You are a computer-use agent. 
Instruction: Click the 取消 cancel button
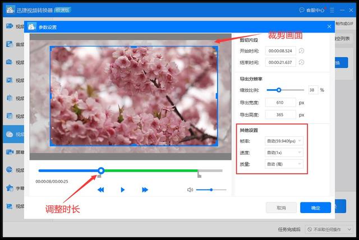(x=281, y=207)
